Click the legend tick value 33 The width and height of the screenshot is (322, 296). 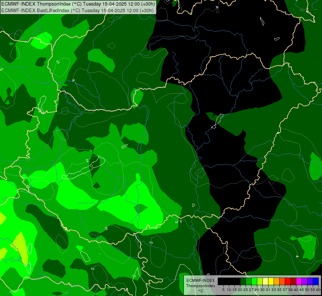(x=274, y=290)
